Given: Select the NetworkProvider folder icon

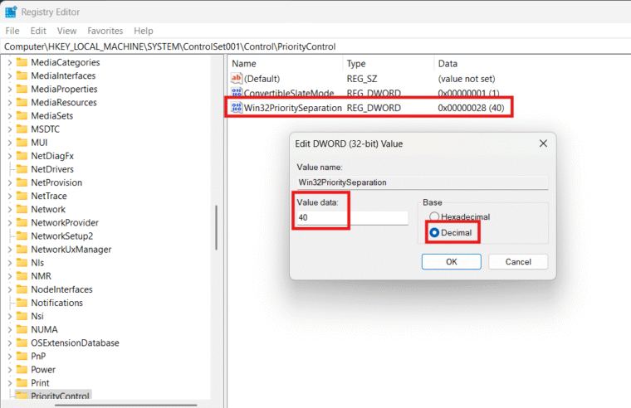Looking at the screenshot, I should [x=22, y=222].
